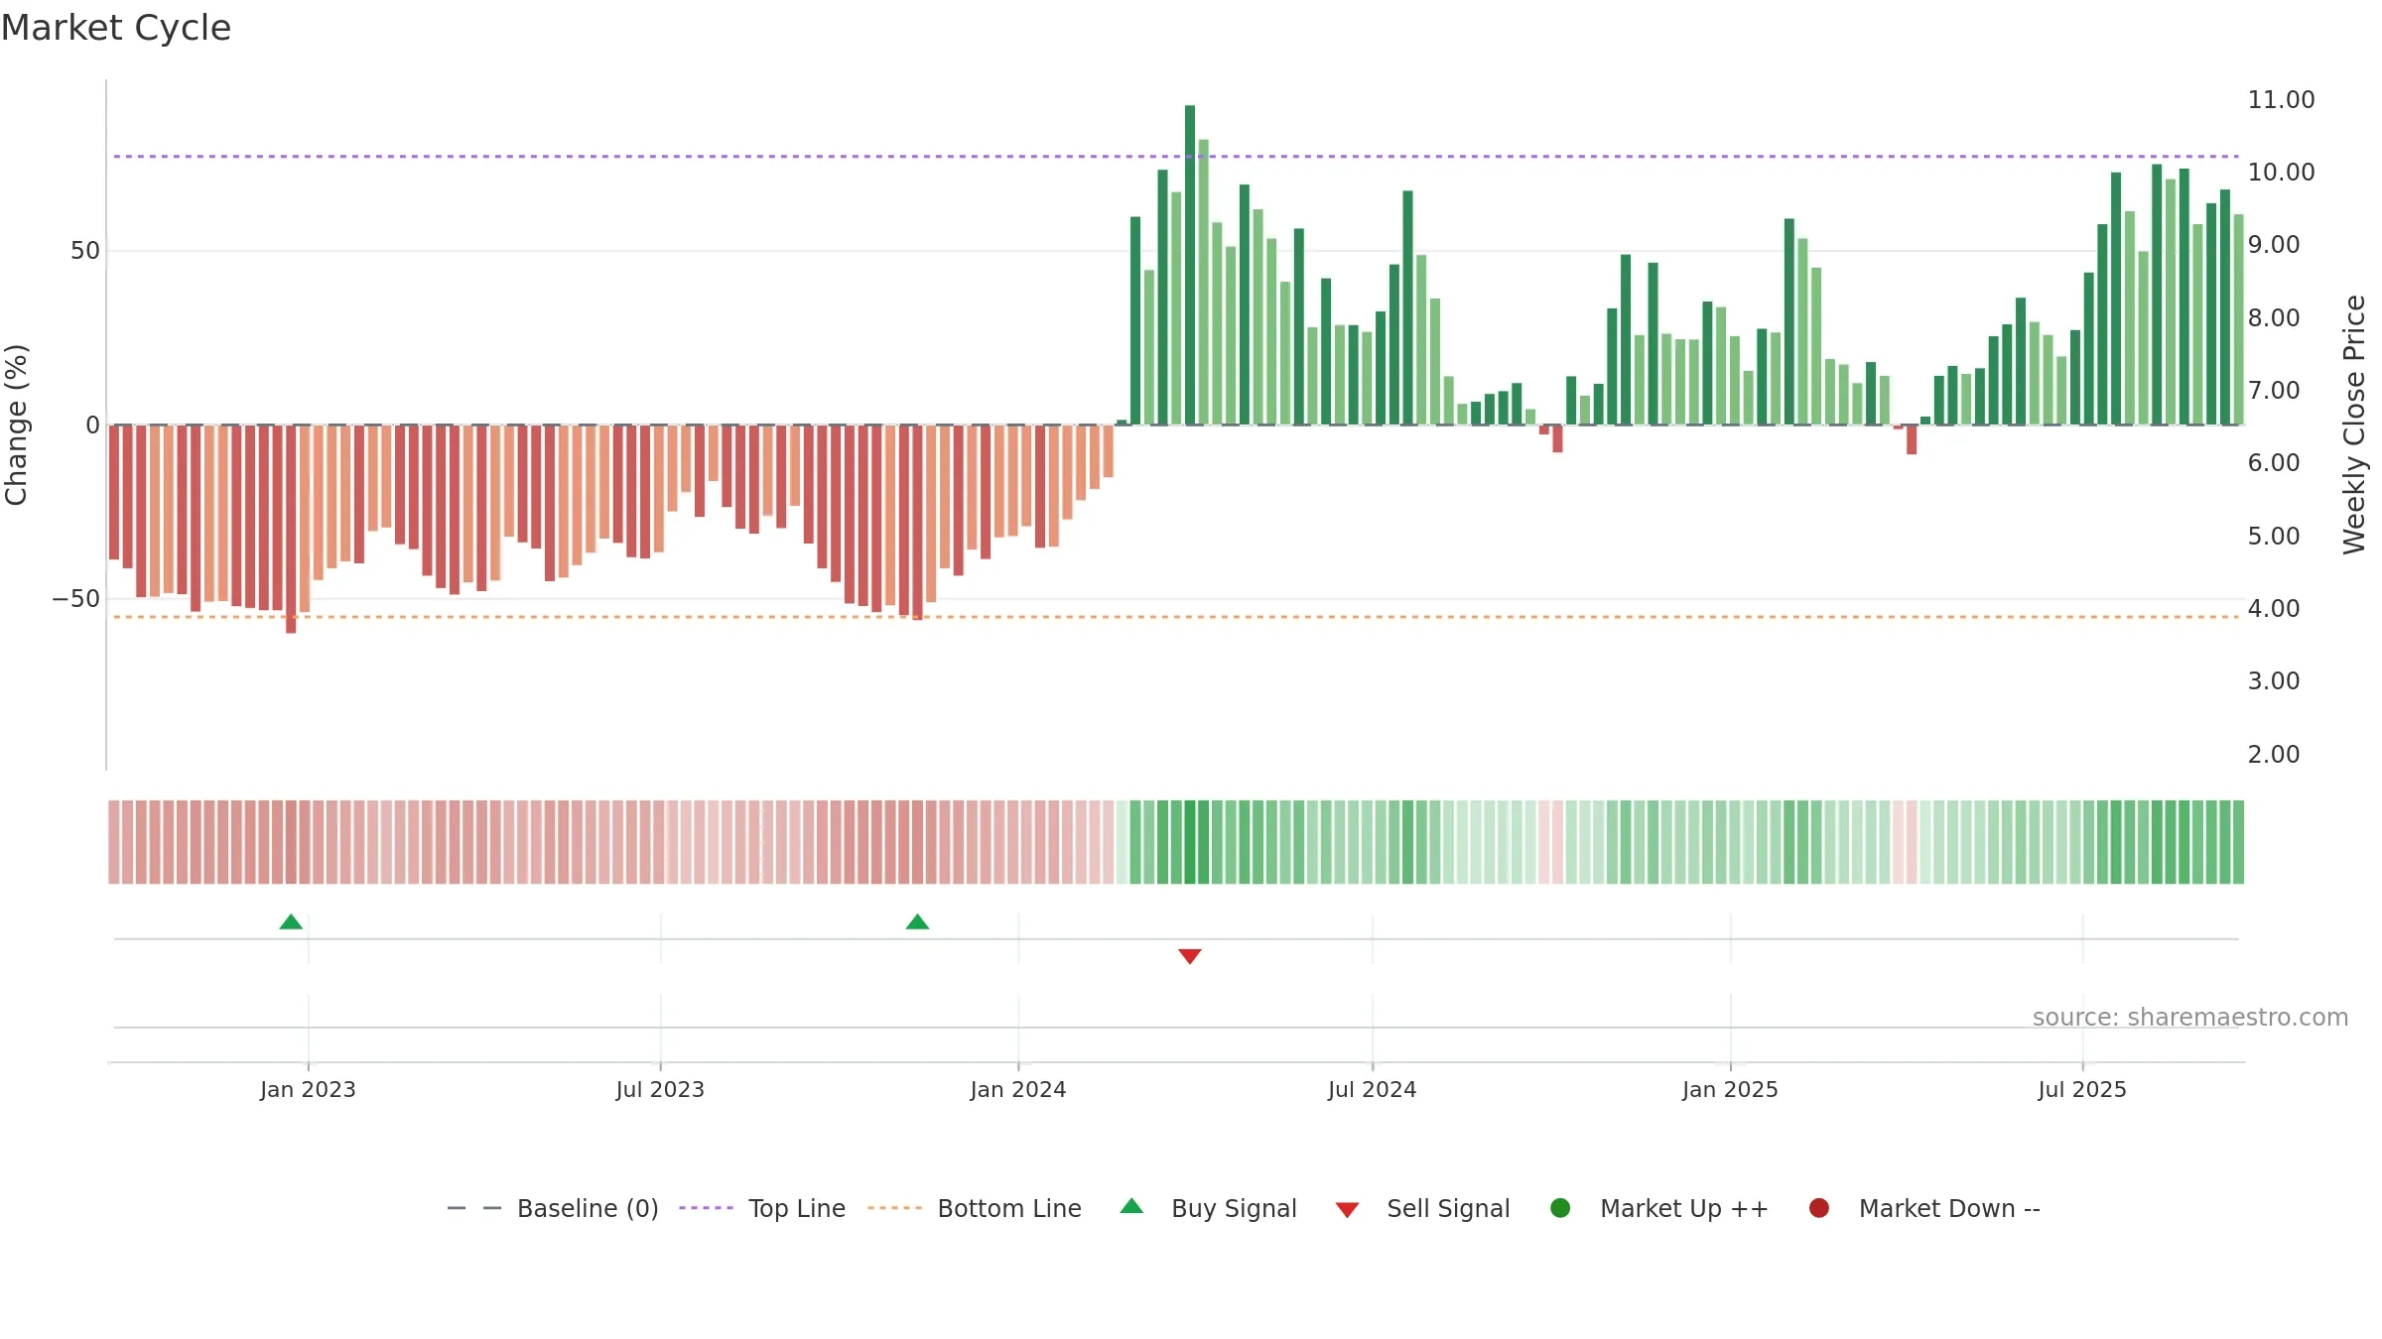Click the −50 change axis value
The height and width of the screenshot is (1339, 2382).
coord(76,599)
